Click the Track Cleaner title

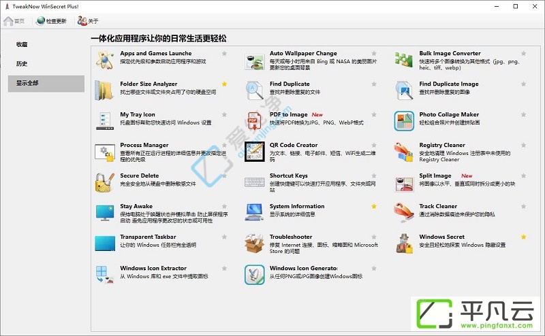tap(438, 206)
